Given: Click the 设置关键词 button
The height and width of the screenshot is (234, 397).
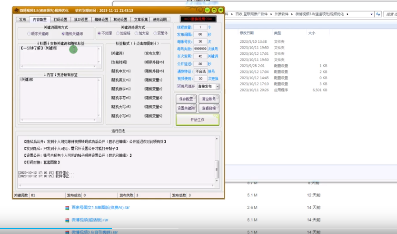Looking at the screenshot, I should pos(186,108).
